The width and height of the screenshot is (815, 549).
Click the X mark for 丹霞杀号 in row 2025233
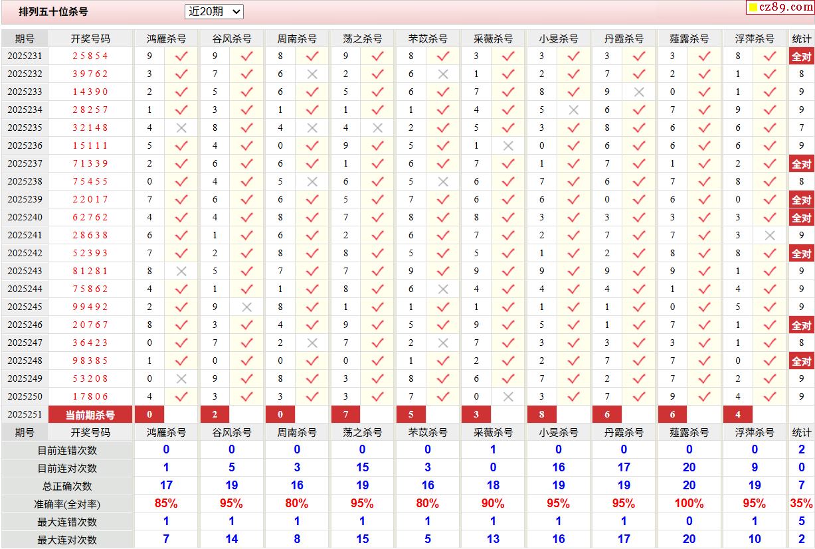pyautogui.click(x=639, y=92)
